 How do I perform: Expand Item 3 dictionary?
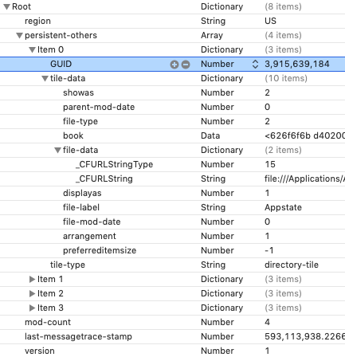click(x=32, y=308)
